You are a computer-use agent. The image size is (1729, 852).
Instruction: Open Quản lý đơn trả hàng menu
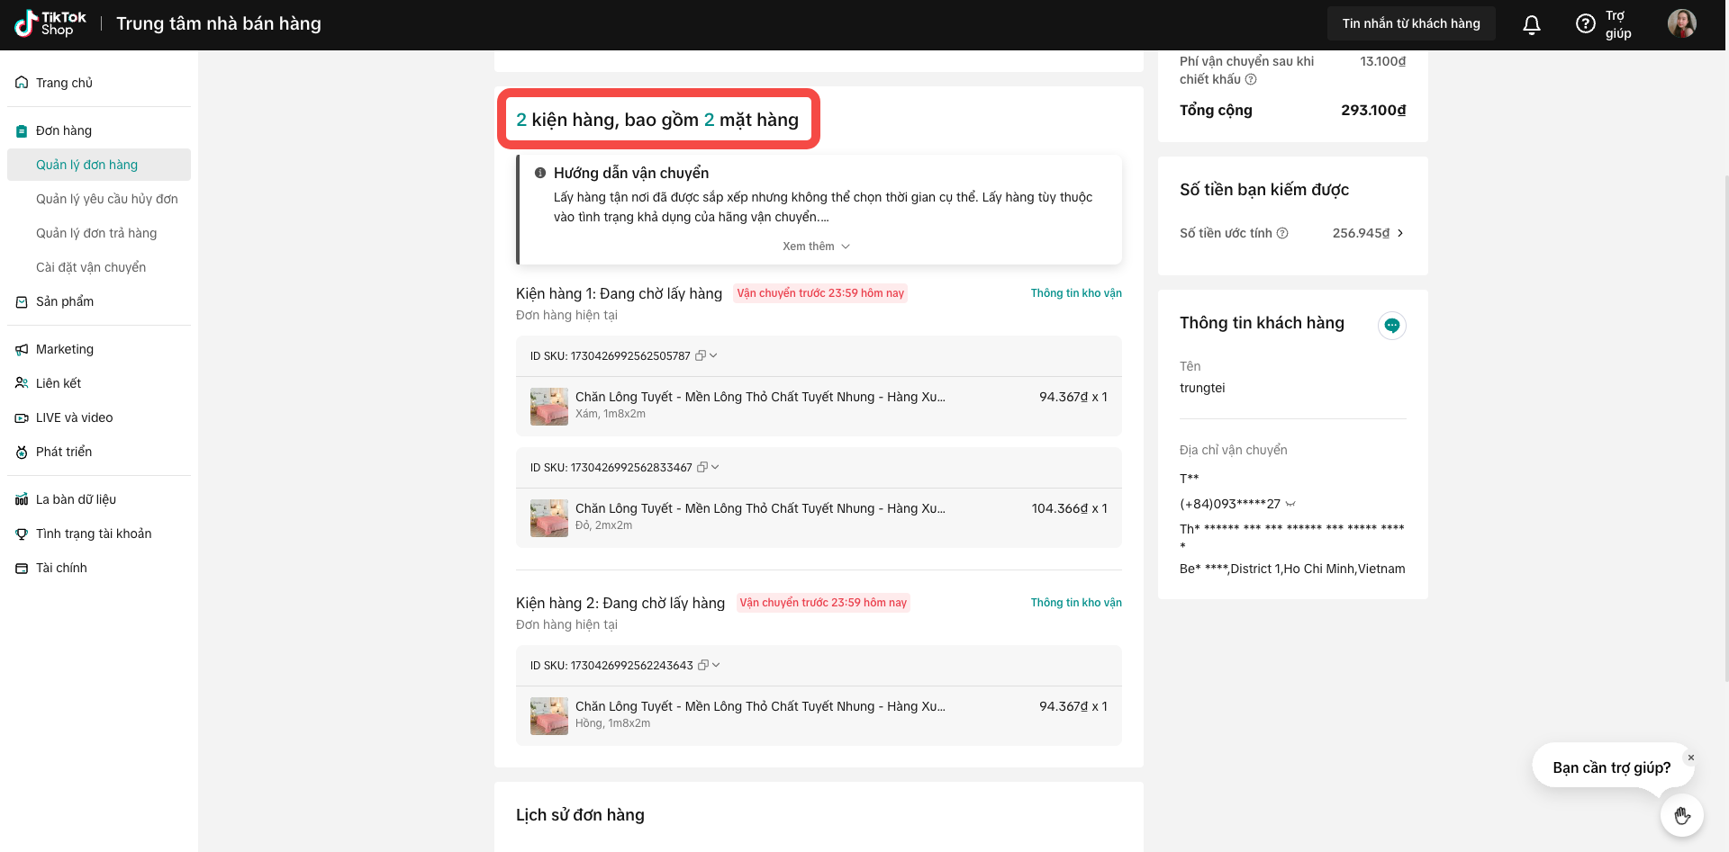coord(96,233)
